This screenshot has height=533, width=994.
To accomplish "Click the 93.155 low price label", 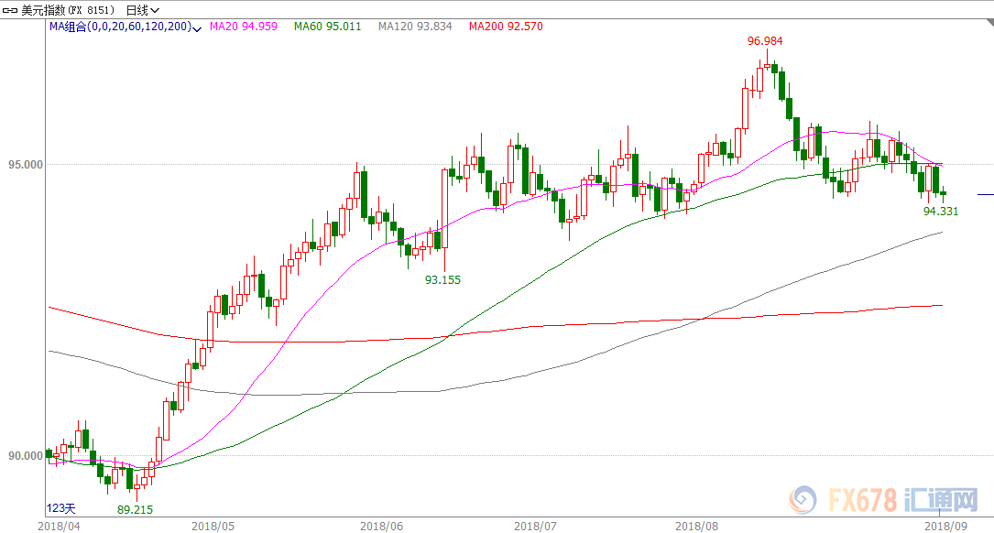I will (x=442, y=279).
